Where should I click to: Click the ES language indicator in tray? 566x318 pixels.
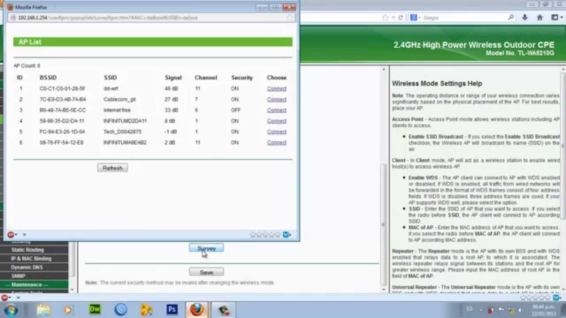tap(470, 309)
